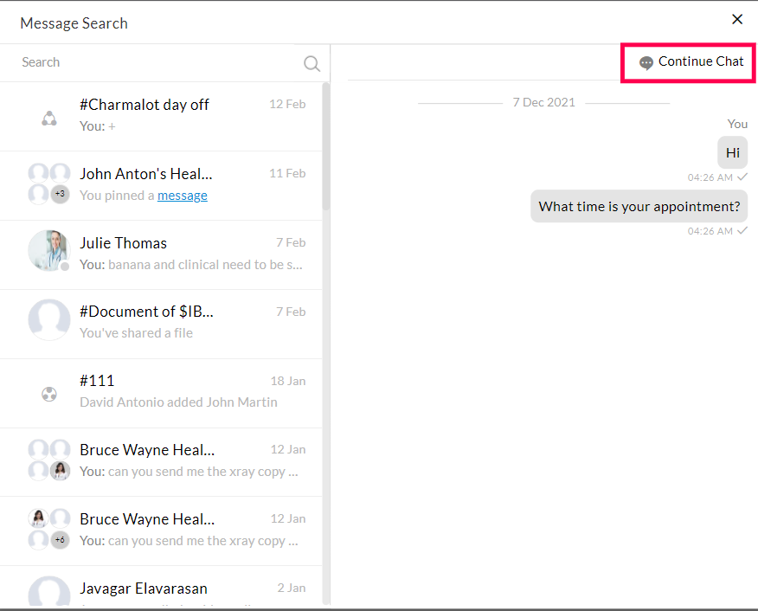
Task: Click the +6 members badge on Bruce Wayne chat
Action: click(x=60, y=540)
